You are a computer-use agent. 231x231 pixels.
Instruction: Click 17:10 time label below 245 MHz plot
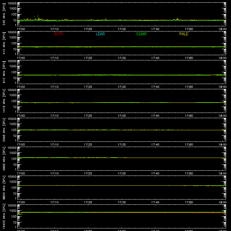pos(54,29)
